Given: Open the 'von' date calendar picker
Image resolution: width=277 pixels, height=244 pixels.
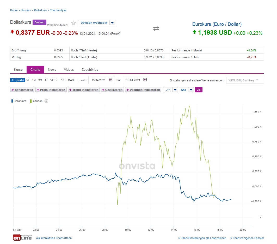Looking at the screenshot, I should click(x=110, y=80).
